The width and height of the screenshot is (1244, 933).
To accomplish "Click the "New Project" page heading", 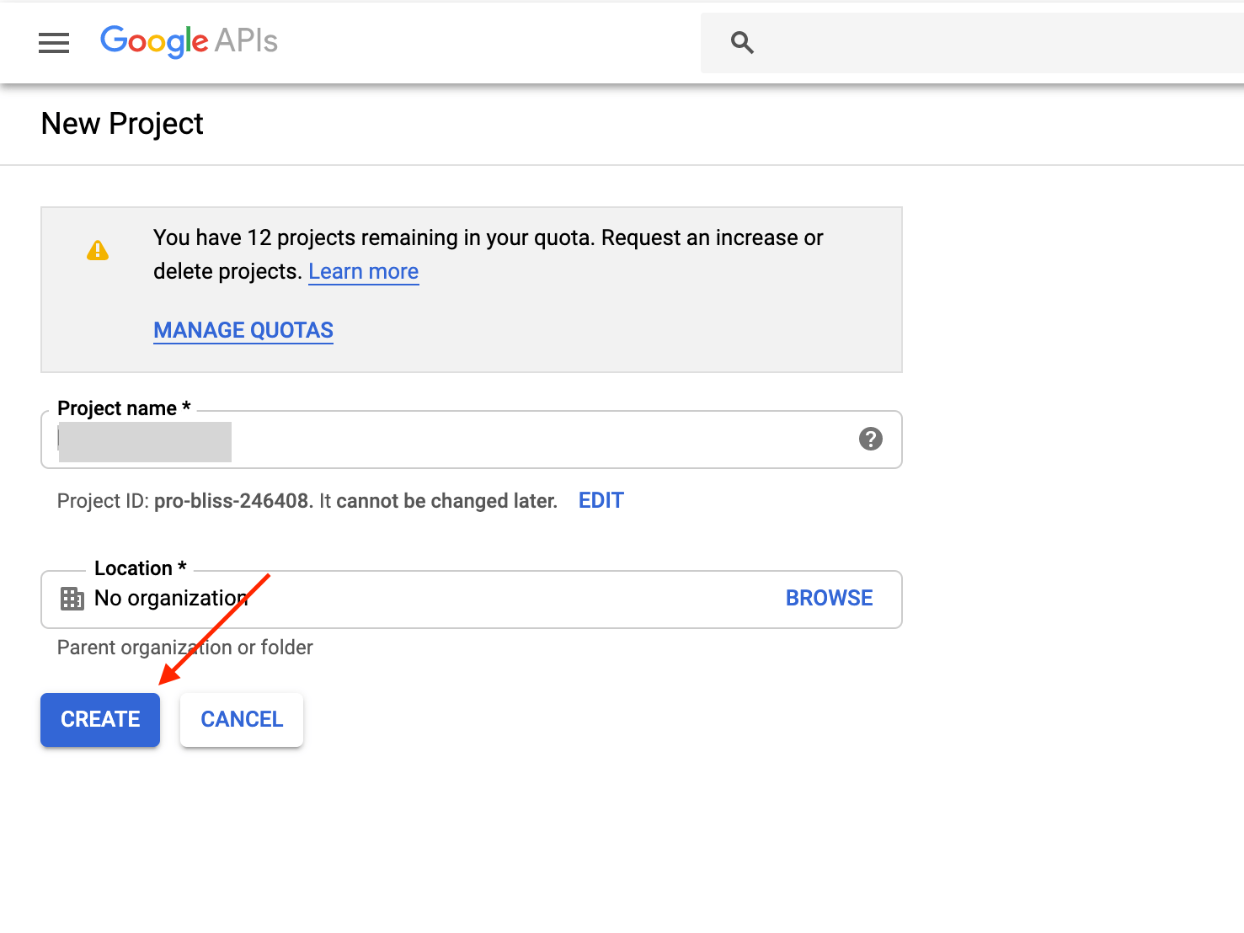I will click(122, 124).
